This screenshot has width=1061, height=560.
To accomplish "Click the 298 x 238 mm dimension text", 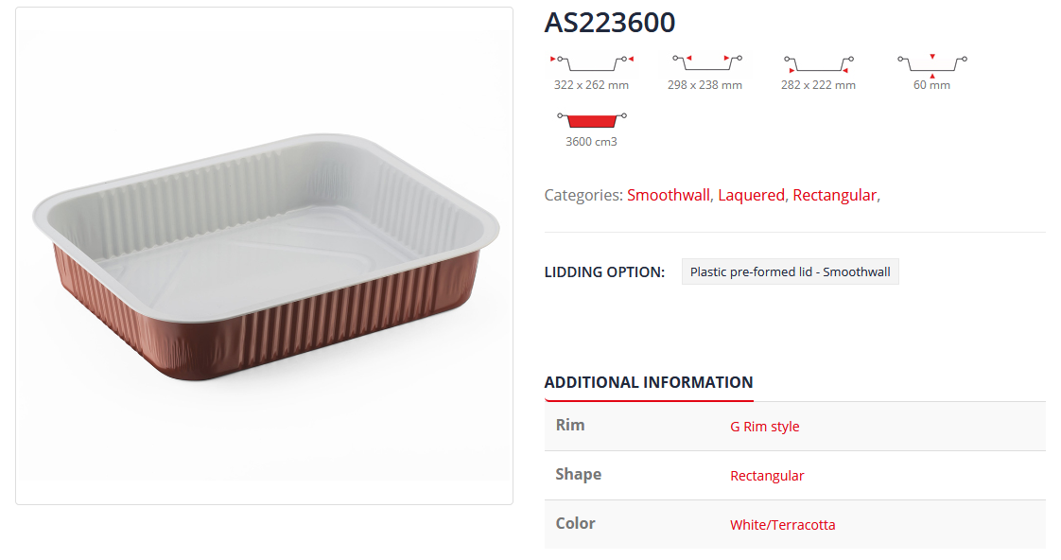I will click(x=704, y=85).
